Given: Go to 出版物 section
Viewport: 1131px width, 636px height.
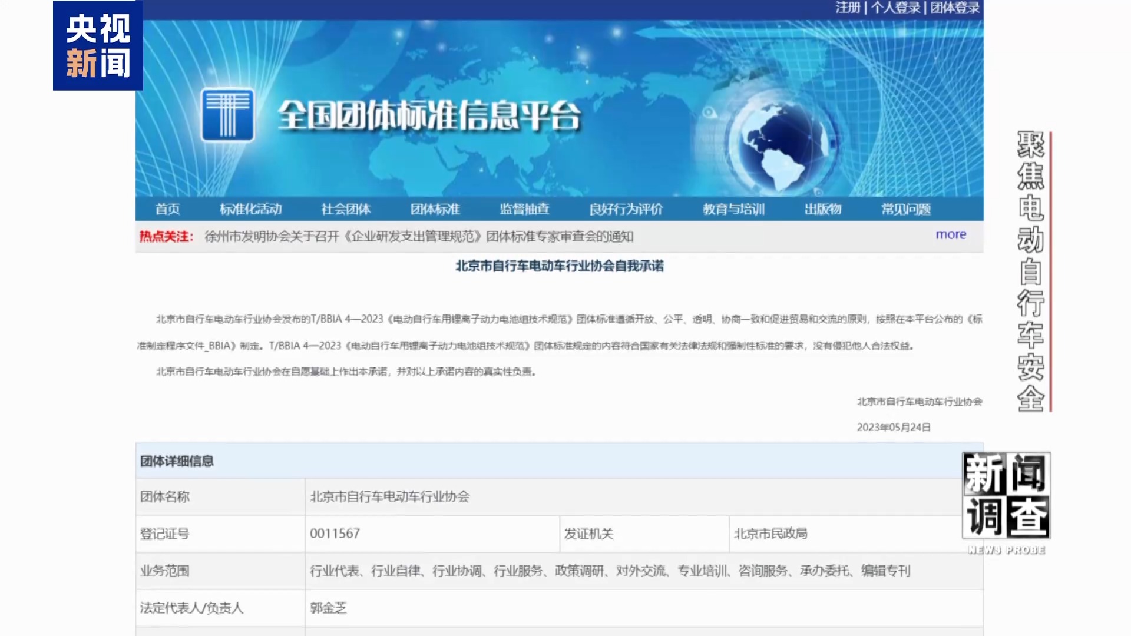Looking at the screenshot, I should 823,209.
